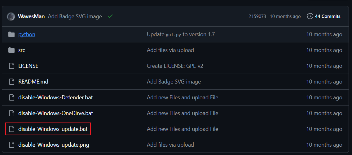Open 'Update gui.py to version 1.7' commit
Screen dimensions: 352x155
[x=181, y=34]
